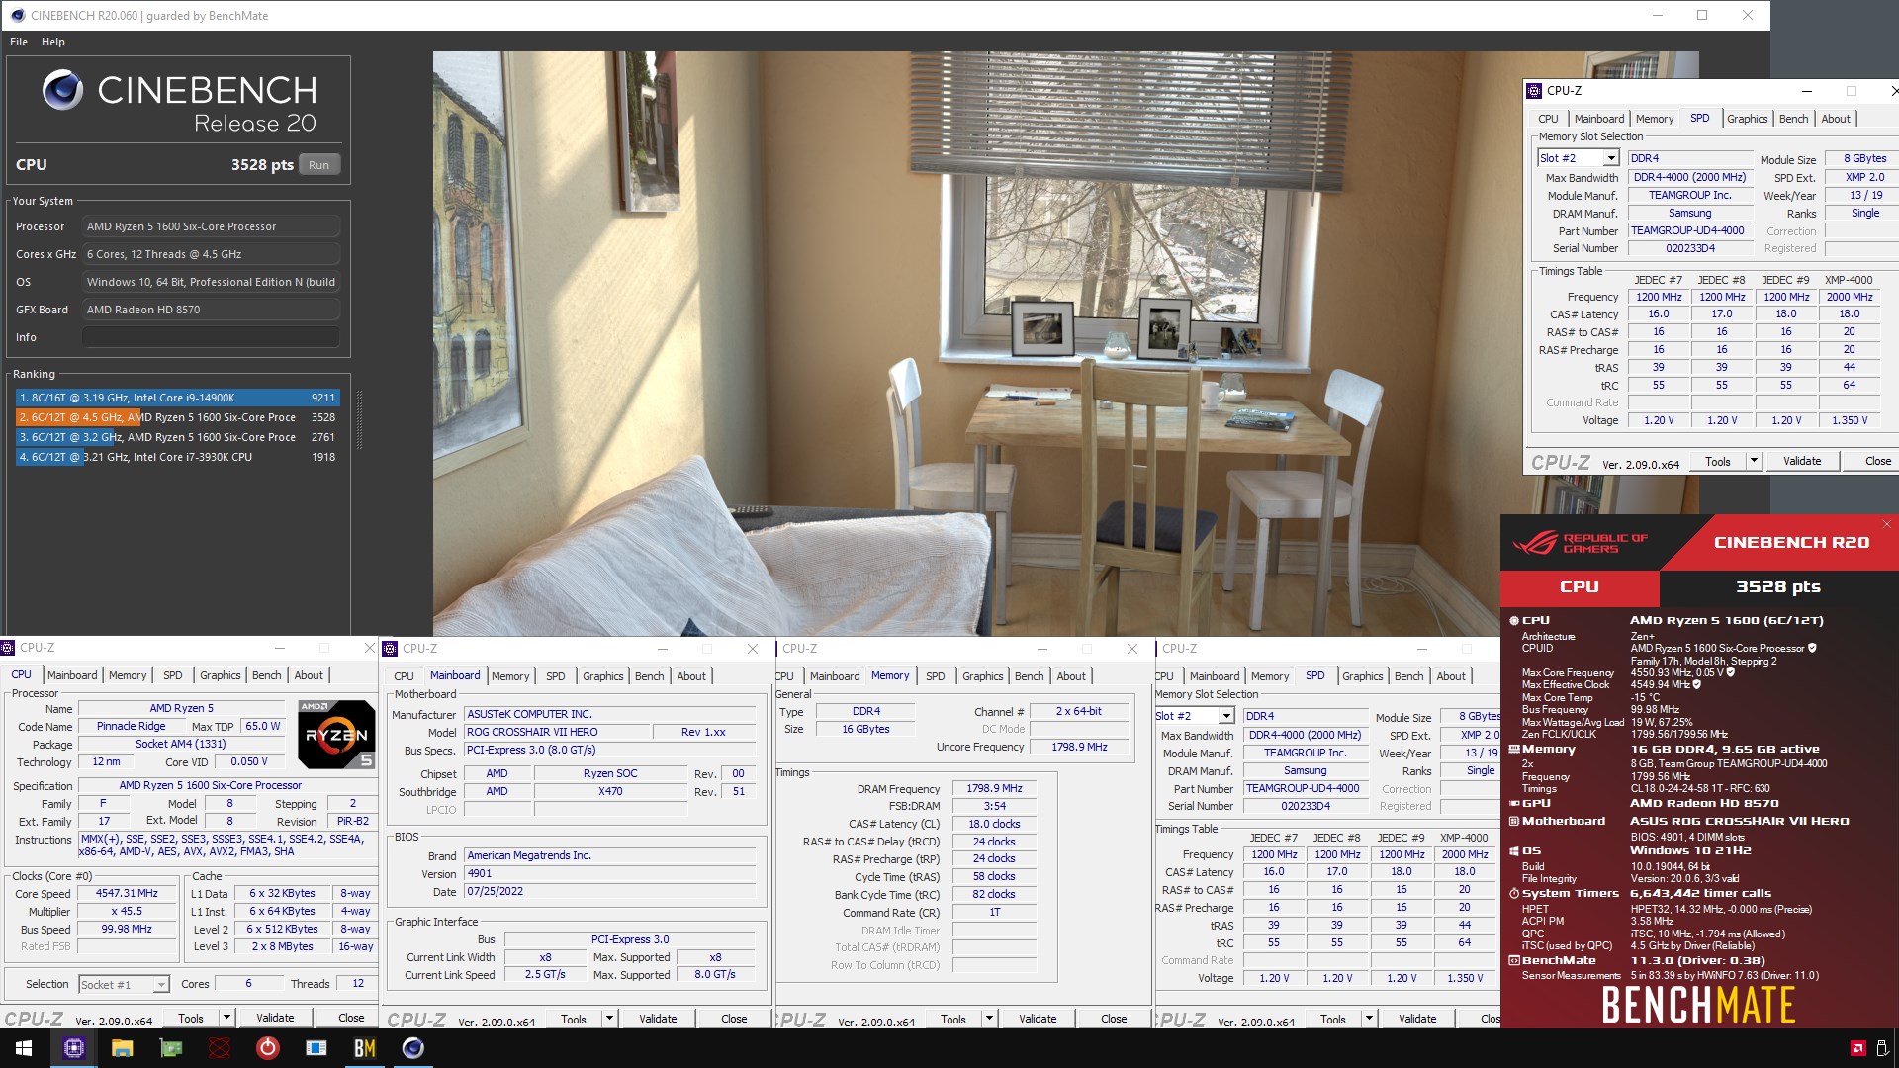Expand Tools arrow in CPU-tab CPU-Z window
This screenshot has height=1068, width=1899.
pos(226,1018)
